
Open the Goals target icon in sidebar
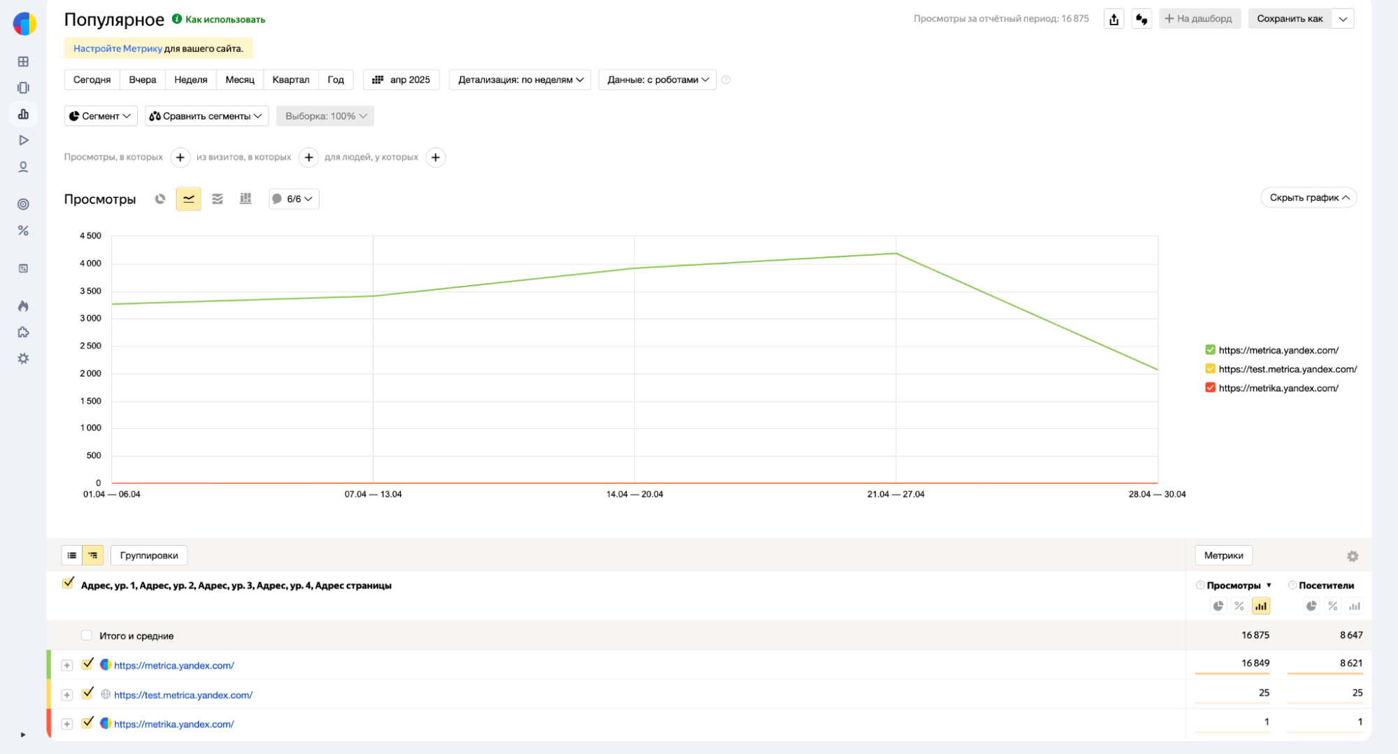pyautogui.click(x=23, y=204)
